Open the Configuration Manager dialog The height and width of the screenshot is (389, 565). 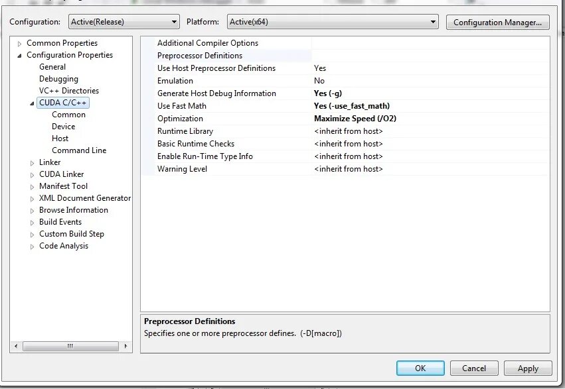click(497, 23)
